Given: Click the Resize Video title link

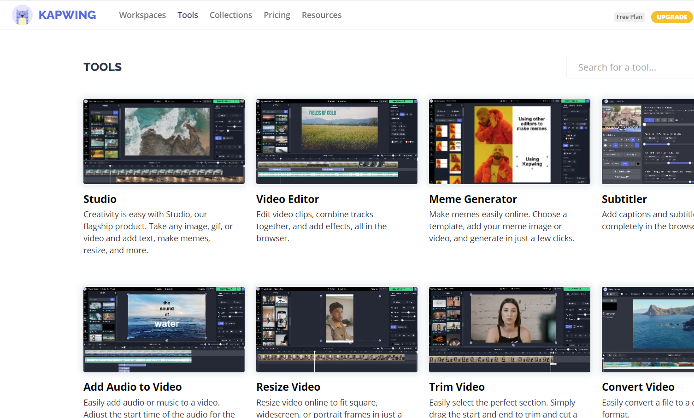Looking at the screenshot, I should click(x=288, y=387).
